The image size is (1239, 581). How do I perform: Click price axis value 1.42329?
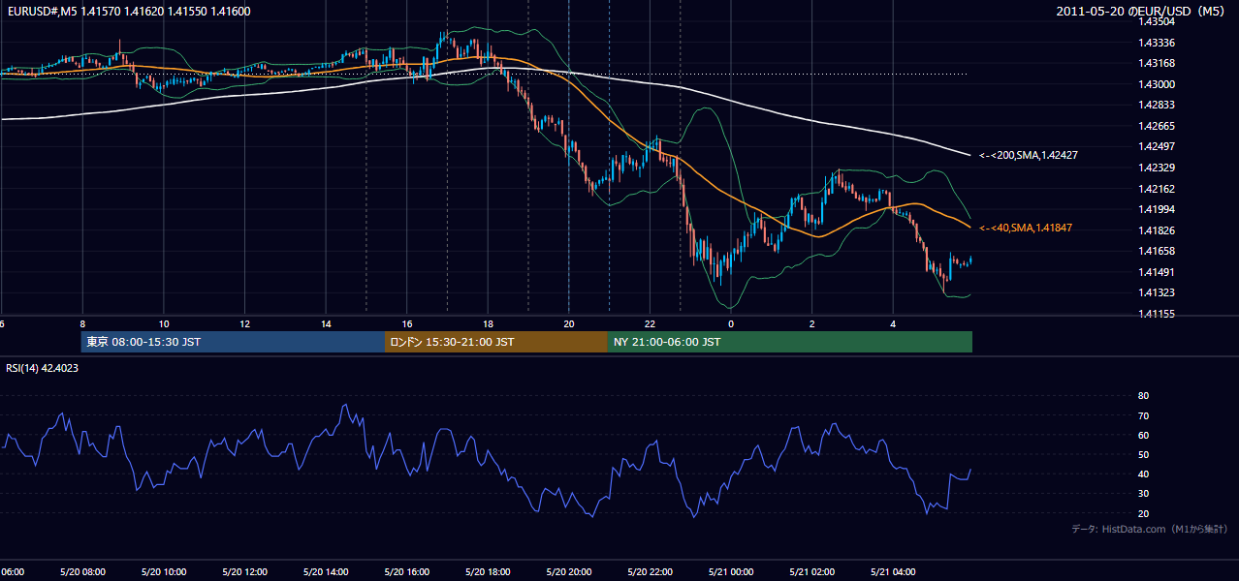pyautogui.click(x=1156, y=168)
